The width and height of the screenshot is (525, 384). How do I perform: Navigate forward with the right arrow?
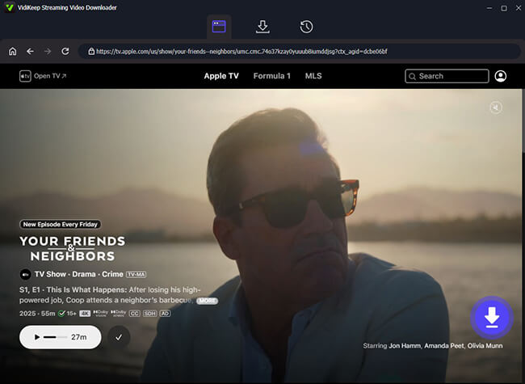(x=48, y=51)
